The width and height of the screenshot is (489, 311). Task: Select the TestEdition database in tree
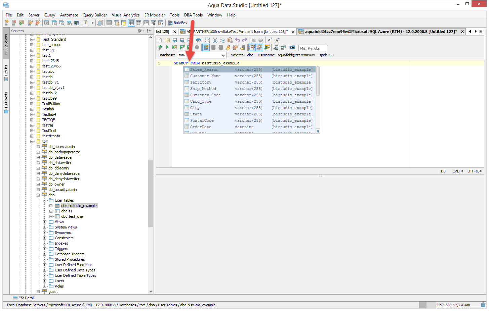(x=51, y=104)
